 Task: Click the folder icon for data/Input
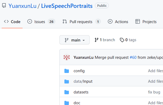[x=67, y=81]
